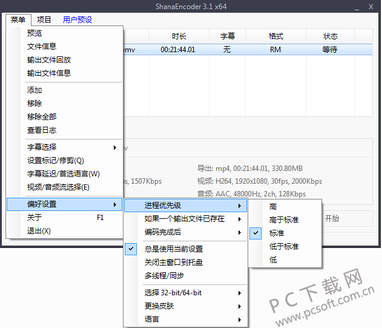Click the 导出 mp4 info line

tap(250, 169)
